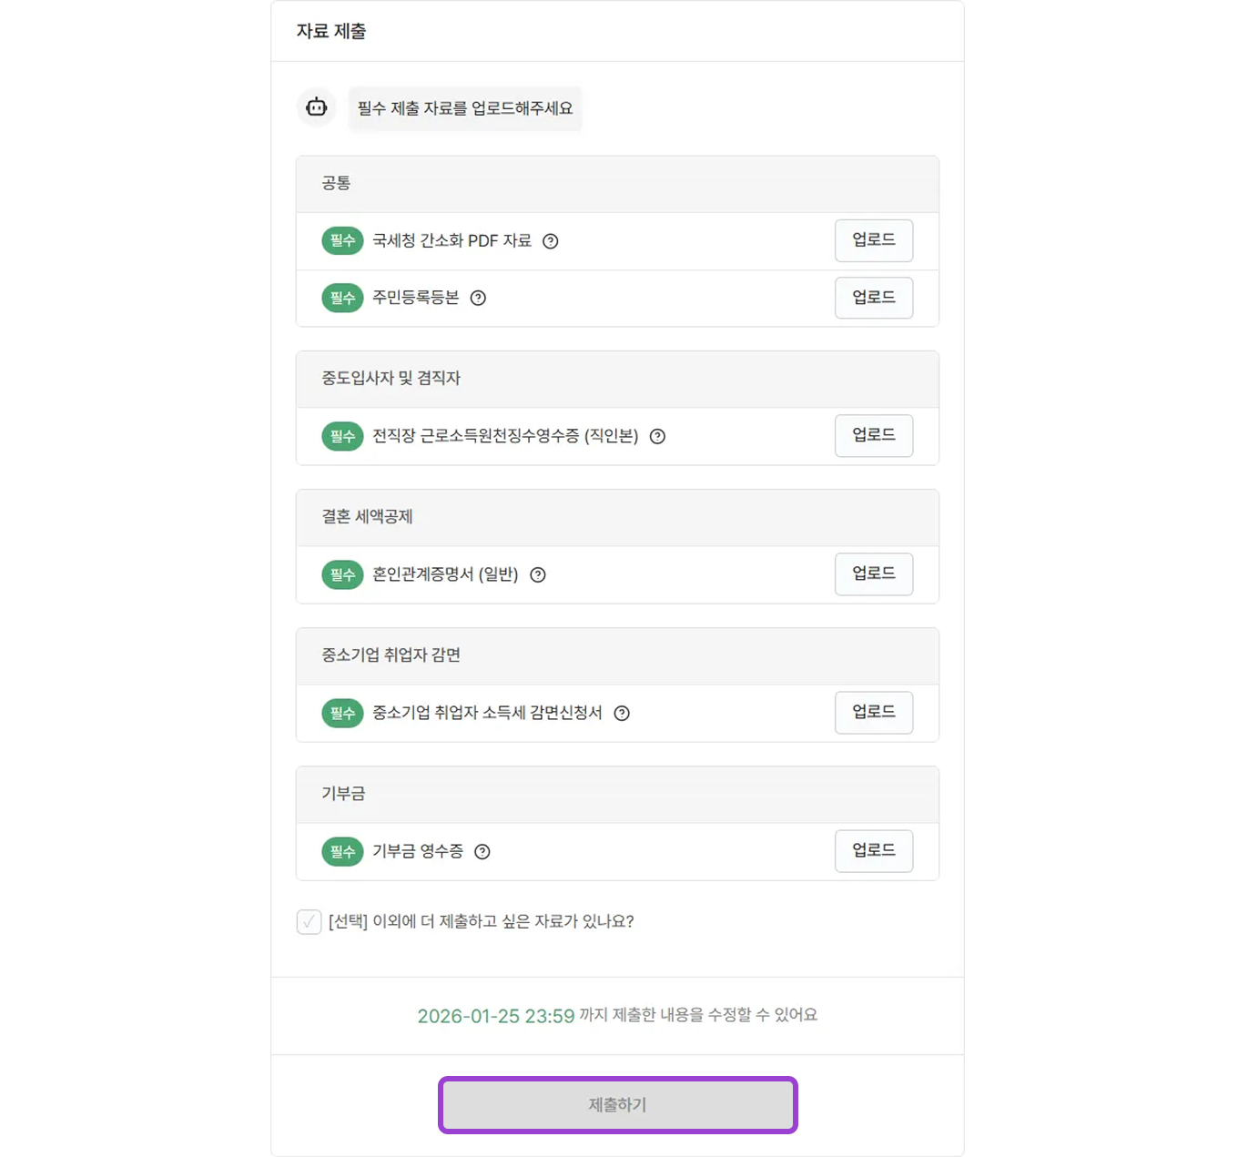This screenshot has height=1157, width=1238.
Task: Open help tooltip for 국세청 간소화 PDF 자료
Action: click(x=550, y=241)
